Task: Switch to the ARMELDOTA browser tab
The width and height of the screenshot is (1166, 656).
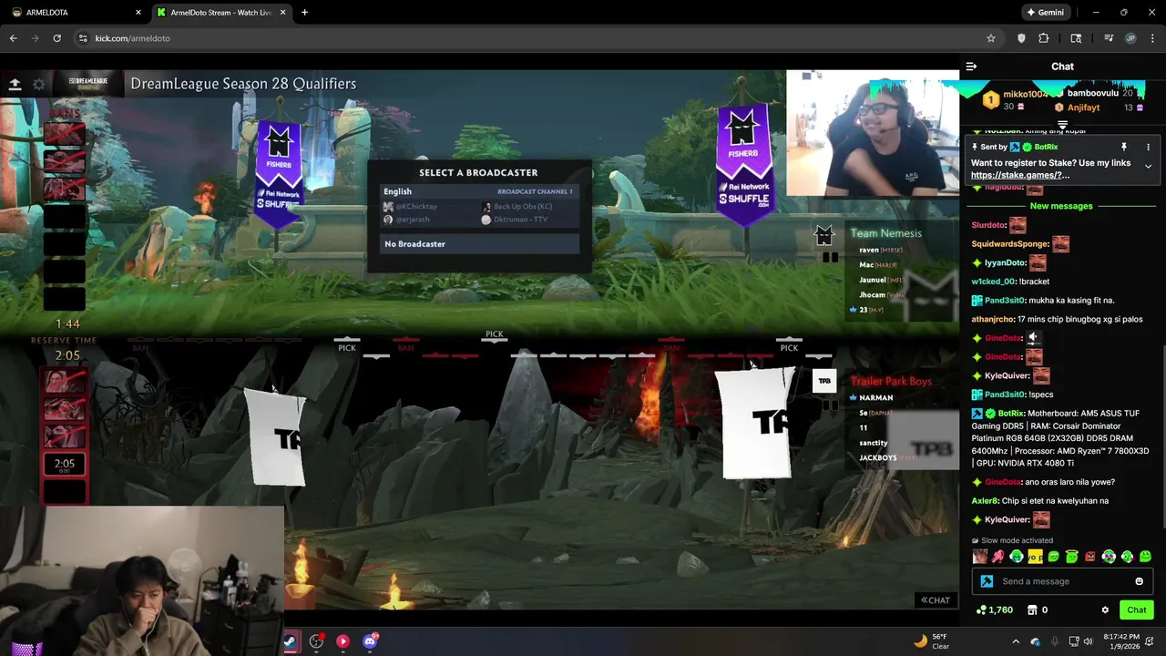Action: tap(73, 13)
